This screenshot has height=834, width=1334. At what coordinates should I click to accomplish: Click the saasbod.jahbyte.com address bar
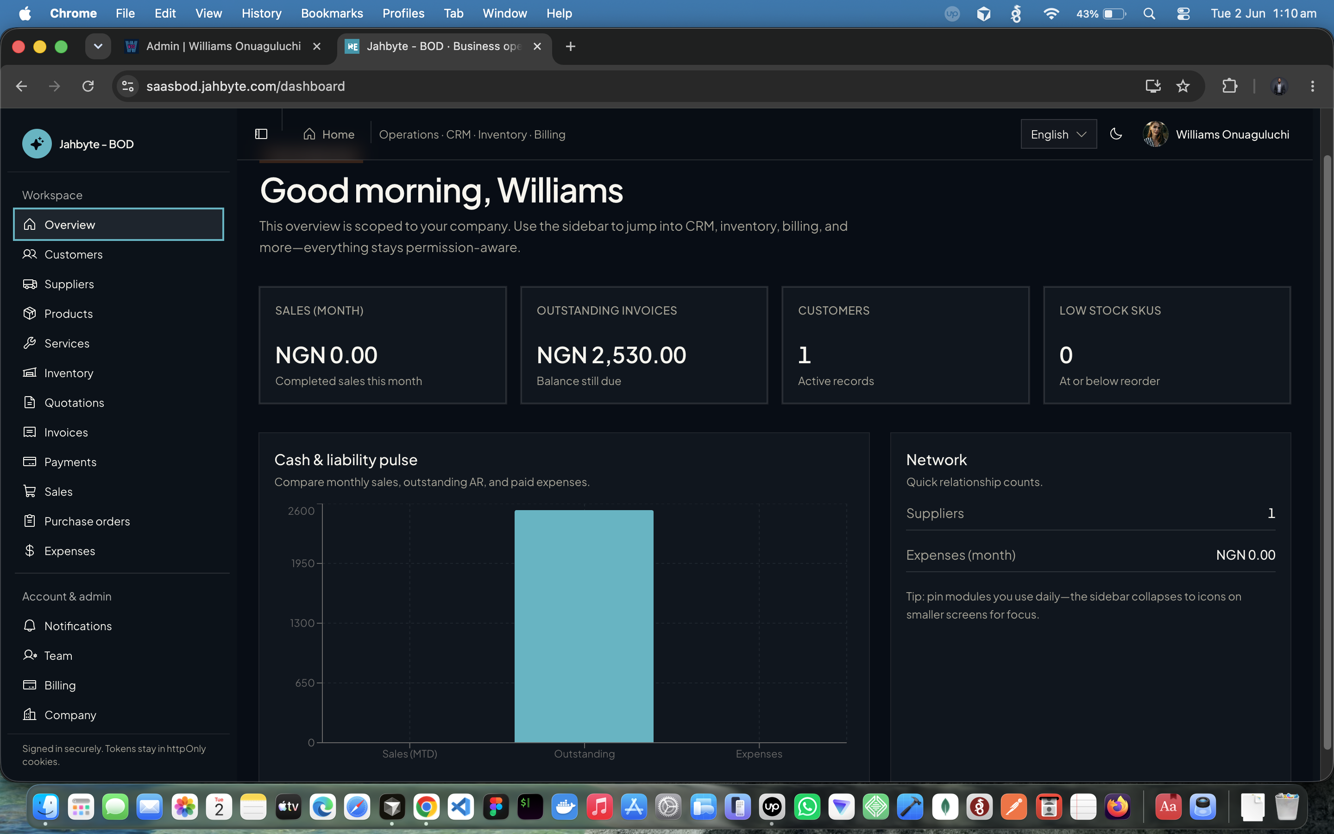pos(634,86)
